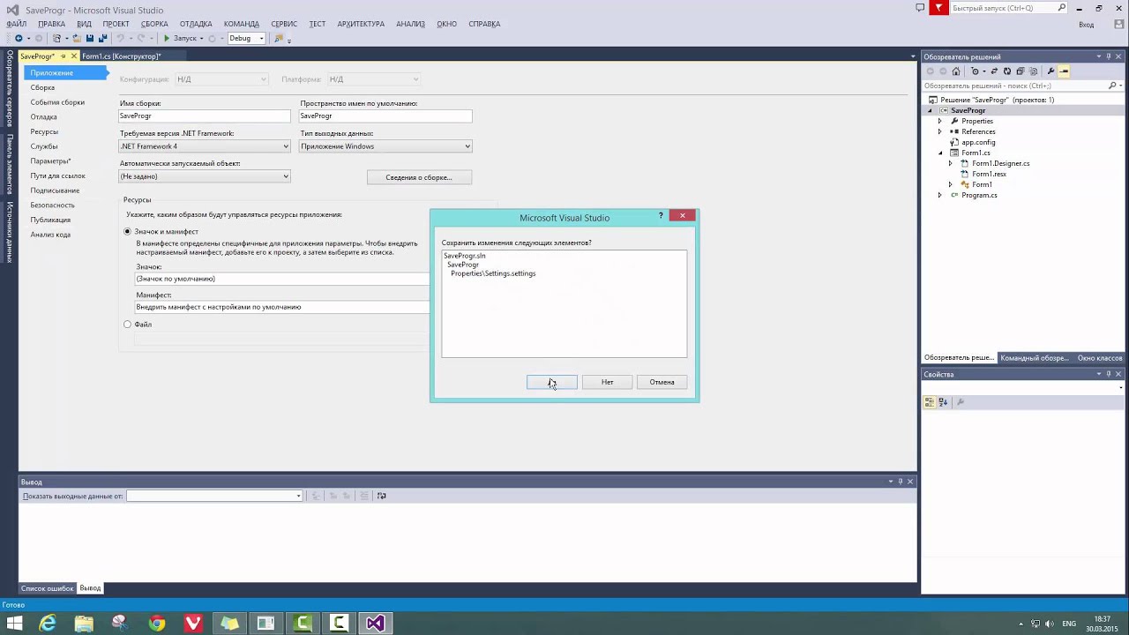Select the Ресурсы settings tab

click(44, 131)
